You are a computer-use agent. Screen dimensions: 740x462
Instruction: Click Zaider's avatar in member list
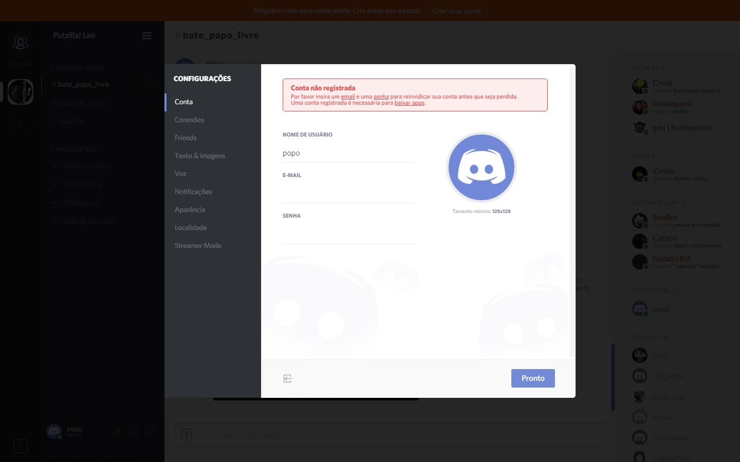(x=640, y=174)
